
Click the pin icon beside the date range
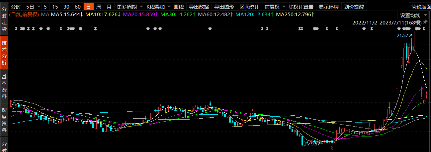pos(425,22)
